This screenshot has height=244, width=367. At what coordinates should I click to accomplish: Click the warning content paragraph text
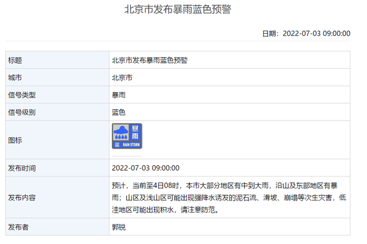tap(229, 198)
